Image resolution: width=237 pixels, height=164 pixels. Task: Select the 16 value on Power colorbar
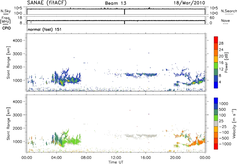coord(221,63)
